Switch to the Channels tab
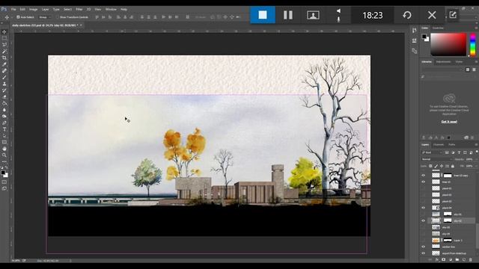This screenshot has width=479, height=269. (439, 144)
